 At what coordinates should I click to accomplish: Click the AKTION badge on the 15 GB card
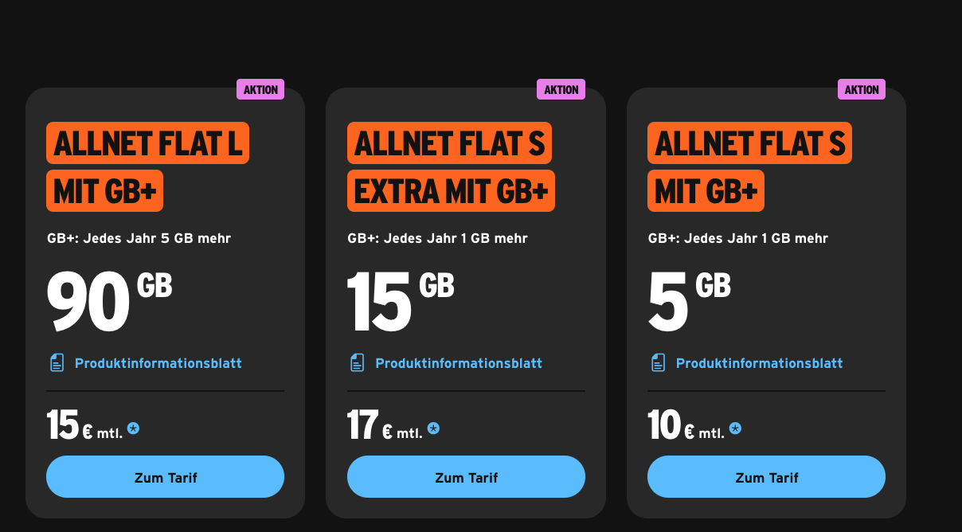[561, 90]
